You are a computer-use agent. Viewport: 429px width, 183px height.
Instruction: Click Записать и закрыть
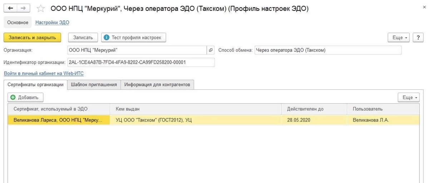32,38
